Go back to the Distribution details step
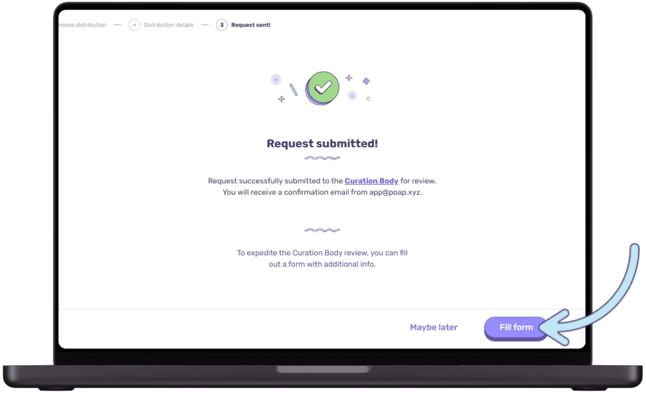Viewport: 646px width, 393px height. 168,25
